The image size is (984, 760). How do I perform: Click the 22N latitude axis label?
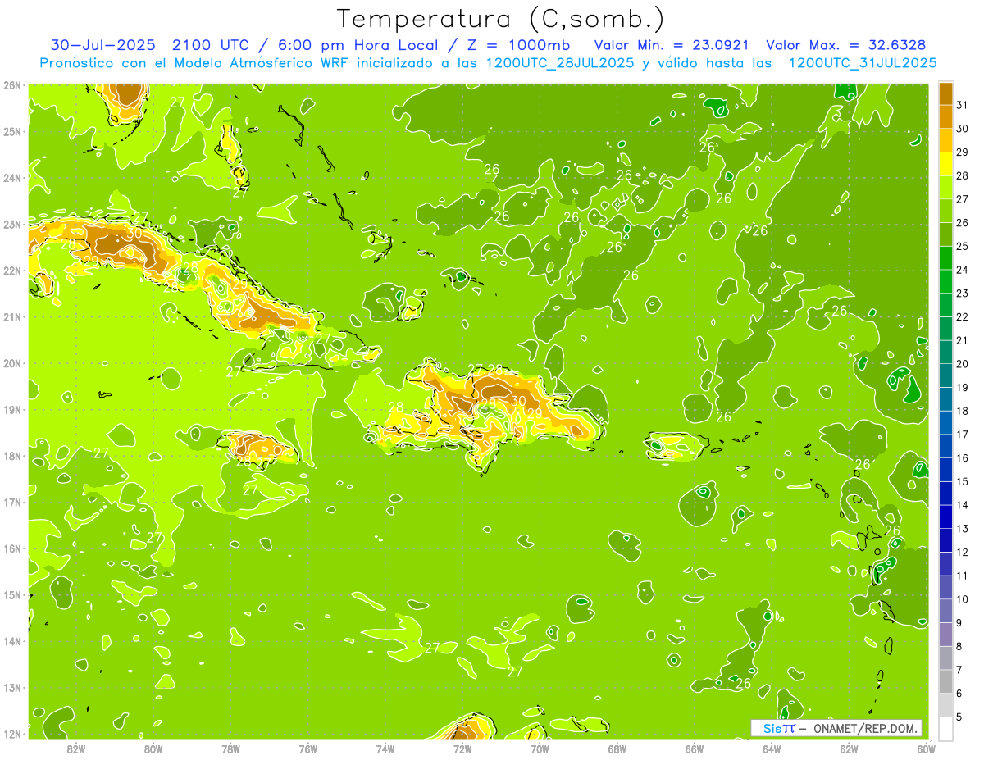coord(12,270)
